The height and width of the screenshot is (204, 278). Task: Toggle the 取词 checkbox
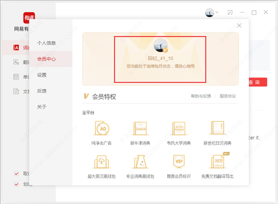coord(17,173)
